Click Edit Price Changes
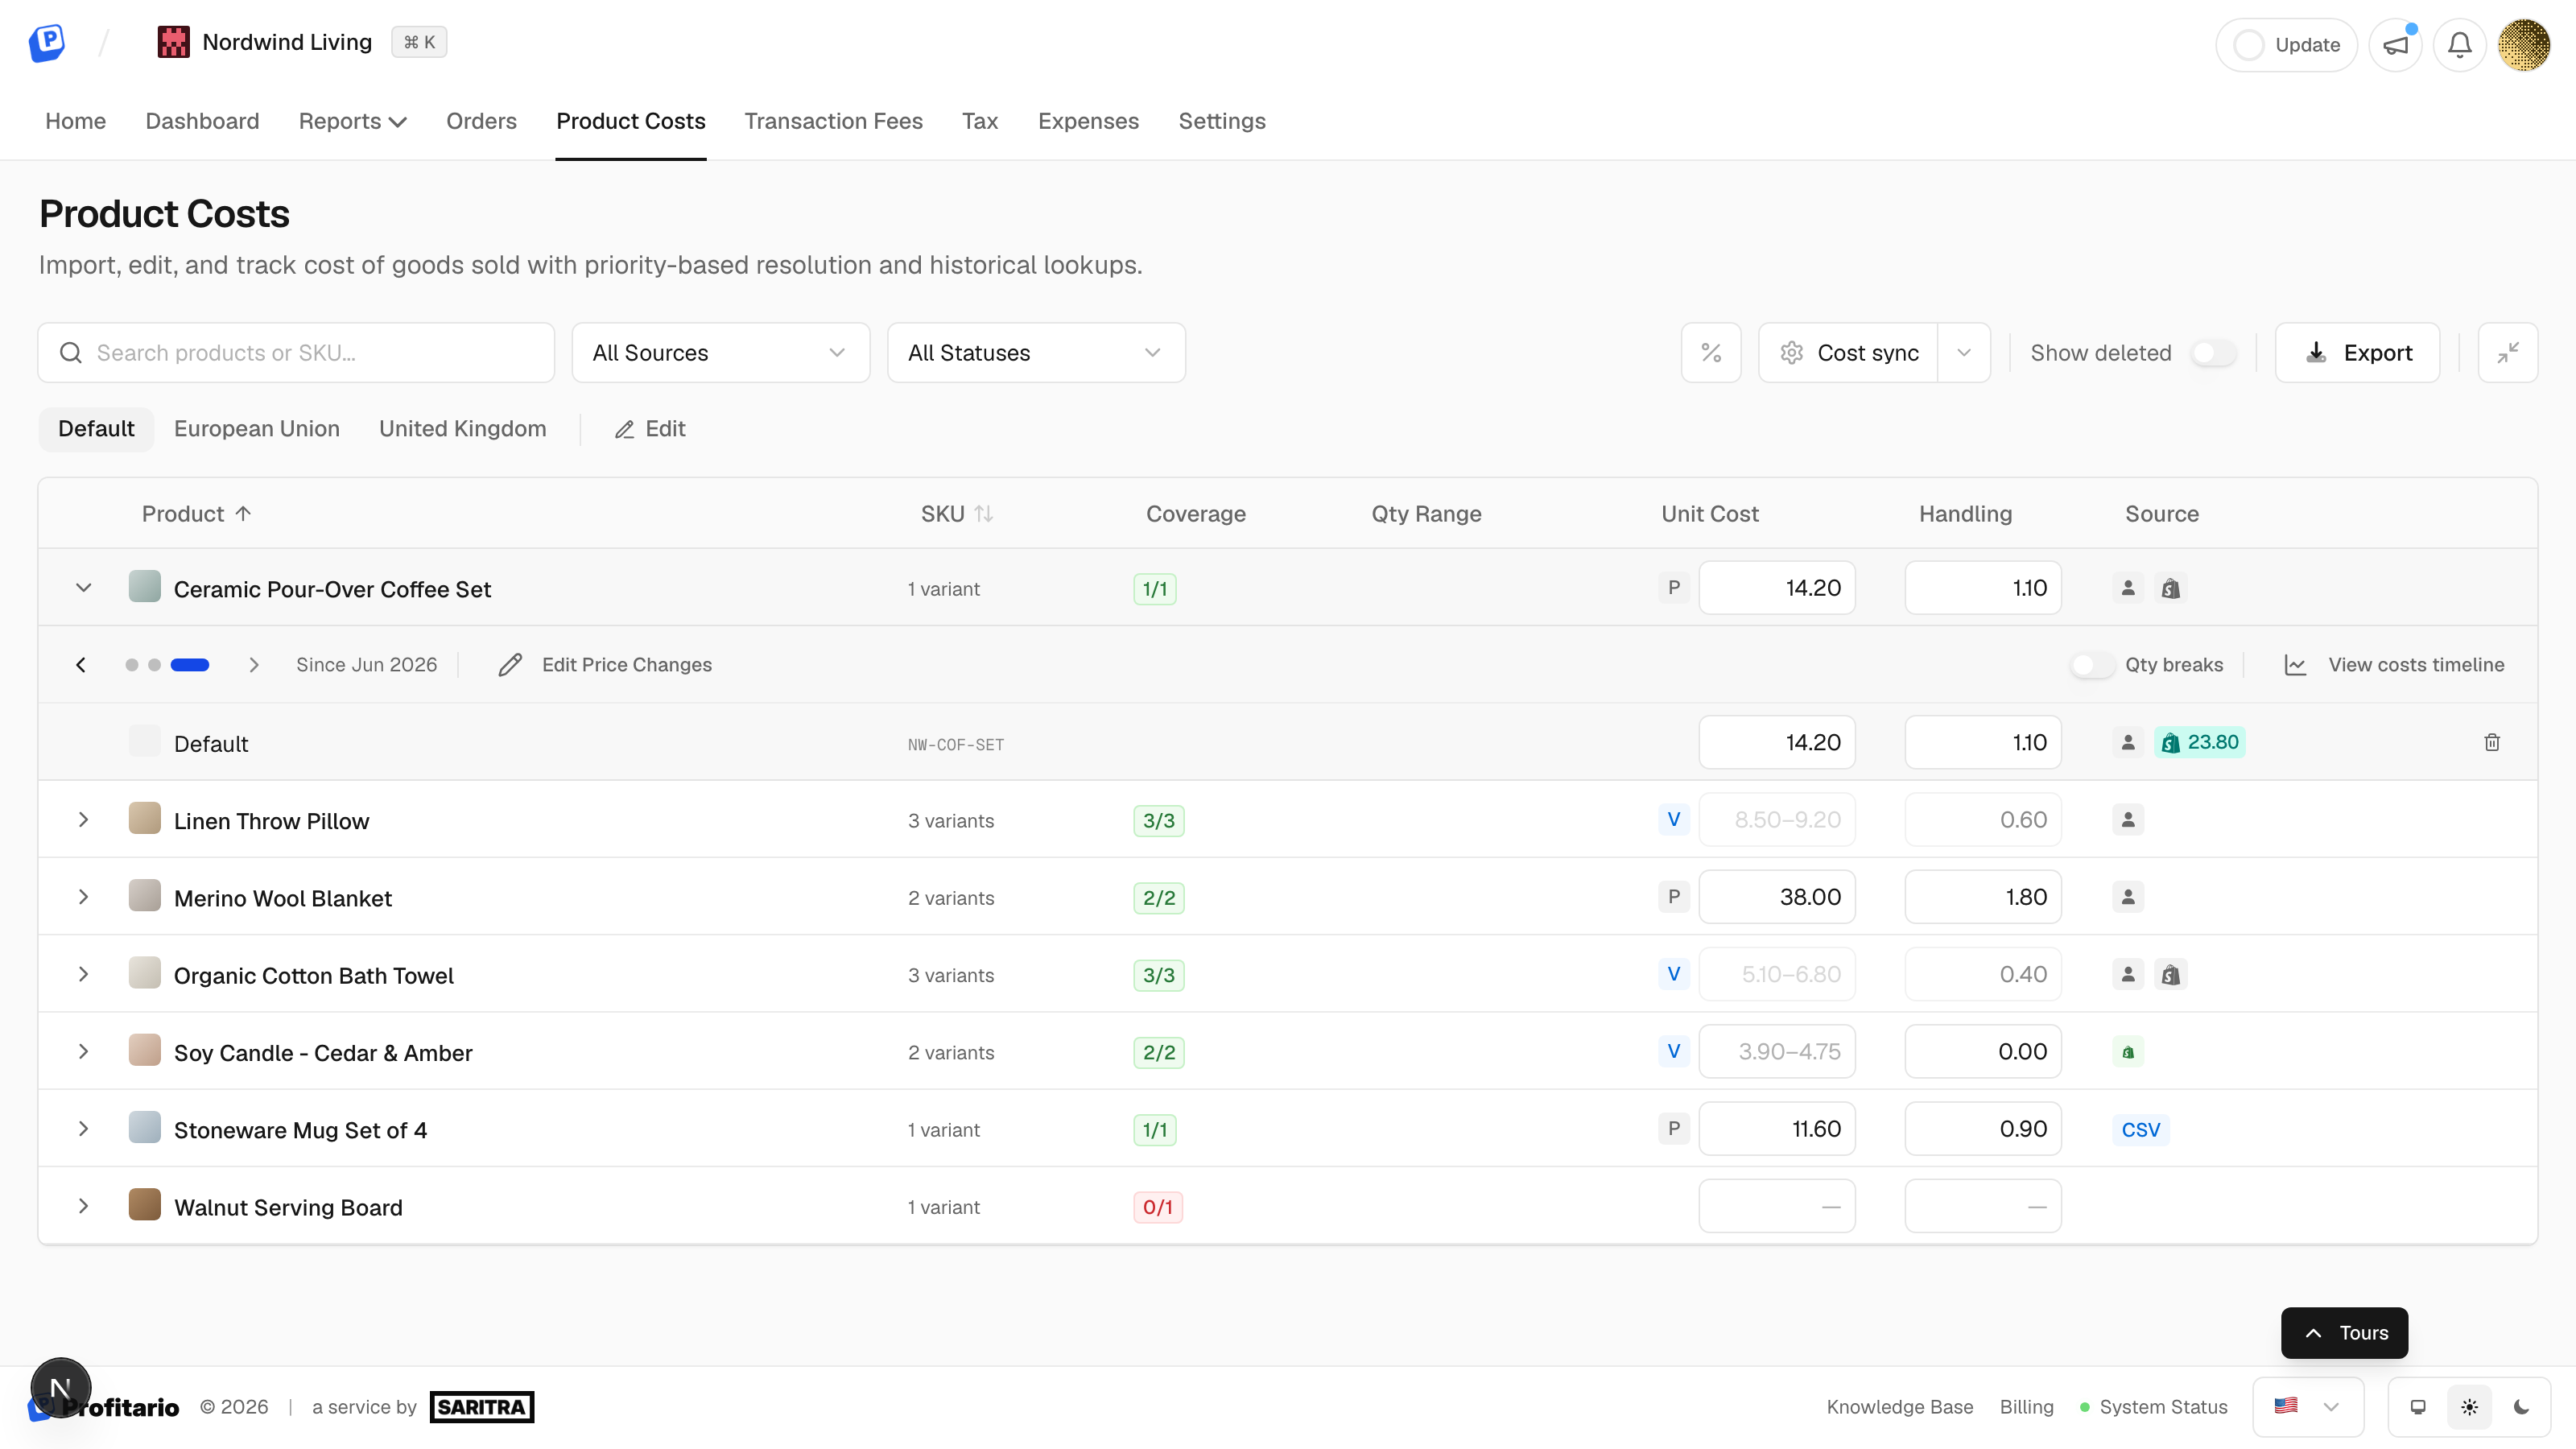The width and height of the screenshot is (2576, 1449). (605, 665)
